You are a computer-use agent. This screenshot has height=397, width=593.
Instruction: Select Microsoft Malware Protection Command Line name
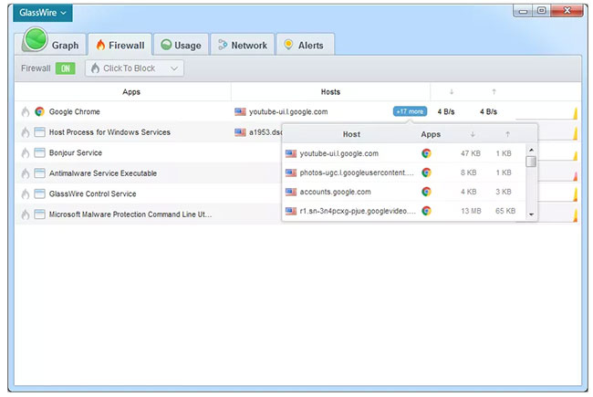(x=130, y=214)
